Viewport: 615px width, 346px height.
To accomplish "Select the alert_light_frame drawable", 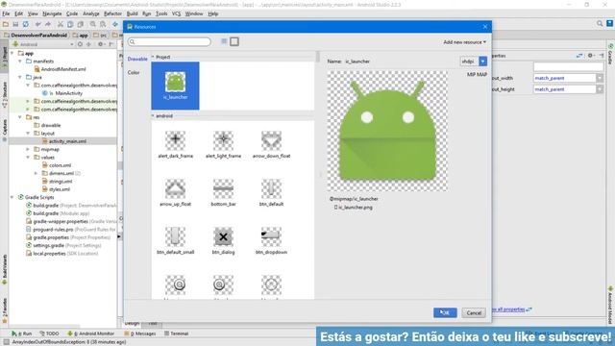I will 223,144.
